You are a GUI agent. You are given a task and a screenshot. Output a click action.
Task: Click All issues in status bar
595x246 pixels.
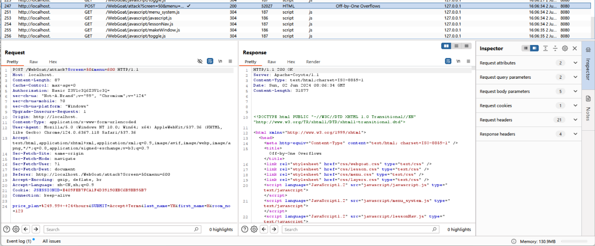(52, 241)
